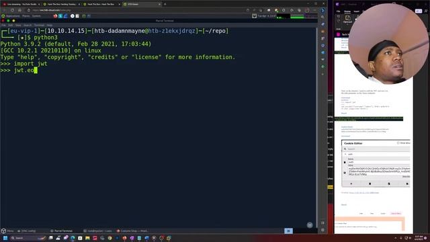
Task: Click the OneNote undo icon
Action: (x=339, y=17)
